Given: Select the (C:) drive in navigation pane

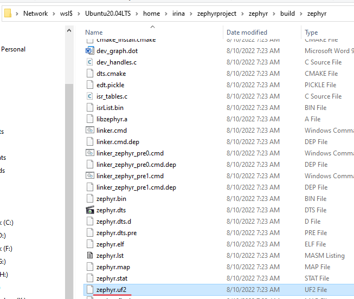Looking at the screenshot, I should click(7, 223).
